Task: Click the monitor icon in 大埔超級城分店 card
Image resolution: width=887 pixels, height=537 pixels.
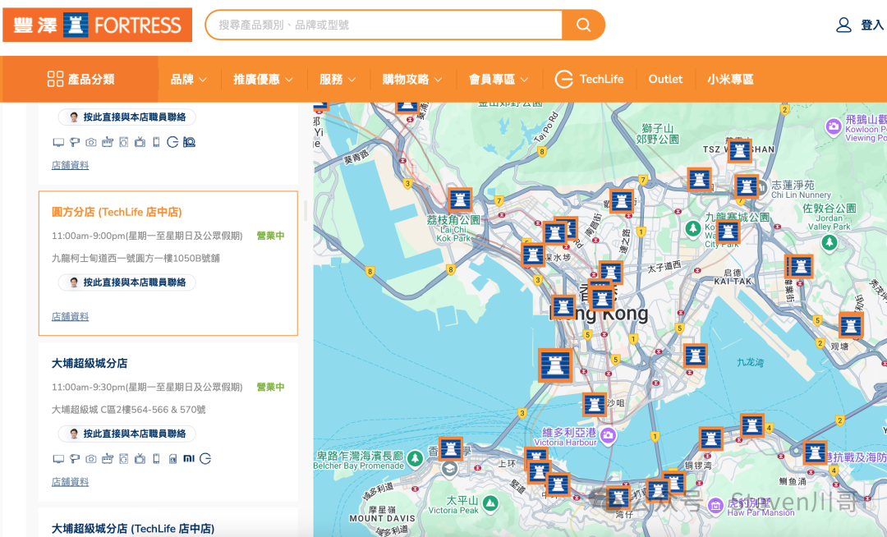Action: pyautogui.click(x=58, y=459)
